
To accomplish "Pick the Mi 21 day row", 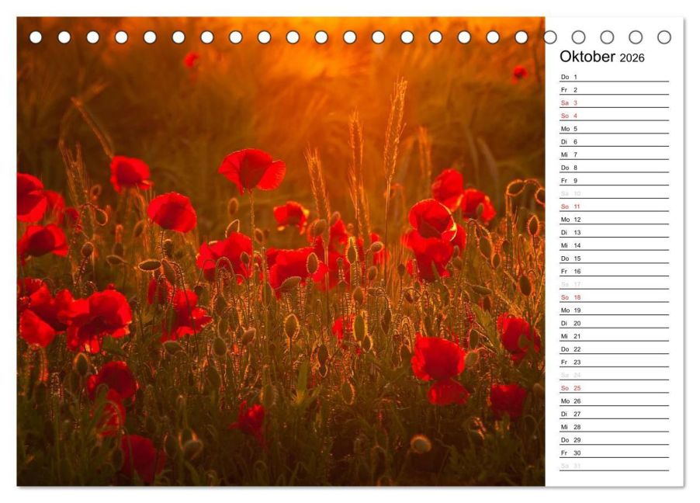I will click(615, 336).
